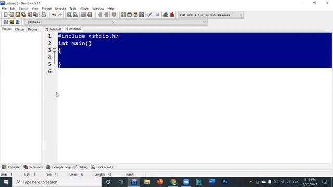
Task: Click the Indent toolbar icon
Action: 100,15
